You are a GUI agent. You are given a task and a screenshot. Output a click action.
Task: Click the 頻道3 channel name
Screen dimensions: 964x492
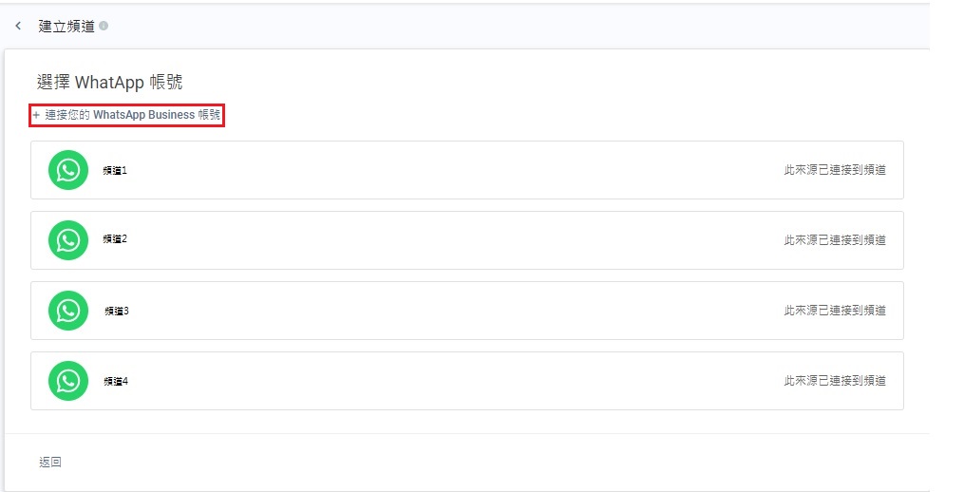[116, 311]
